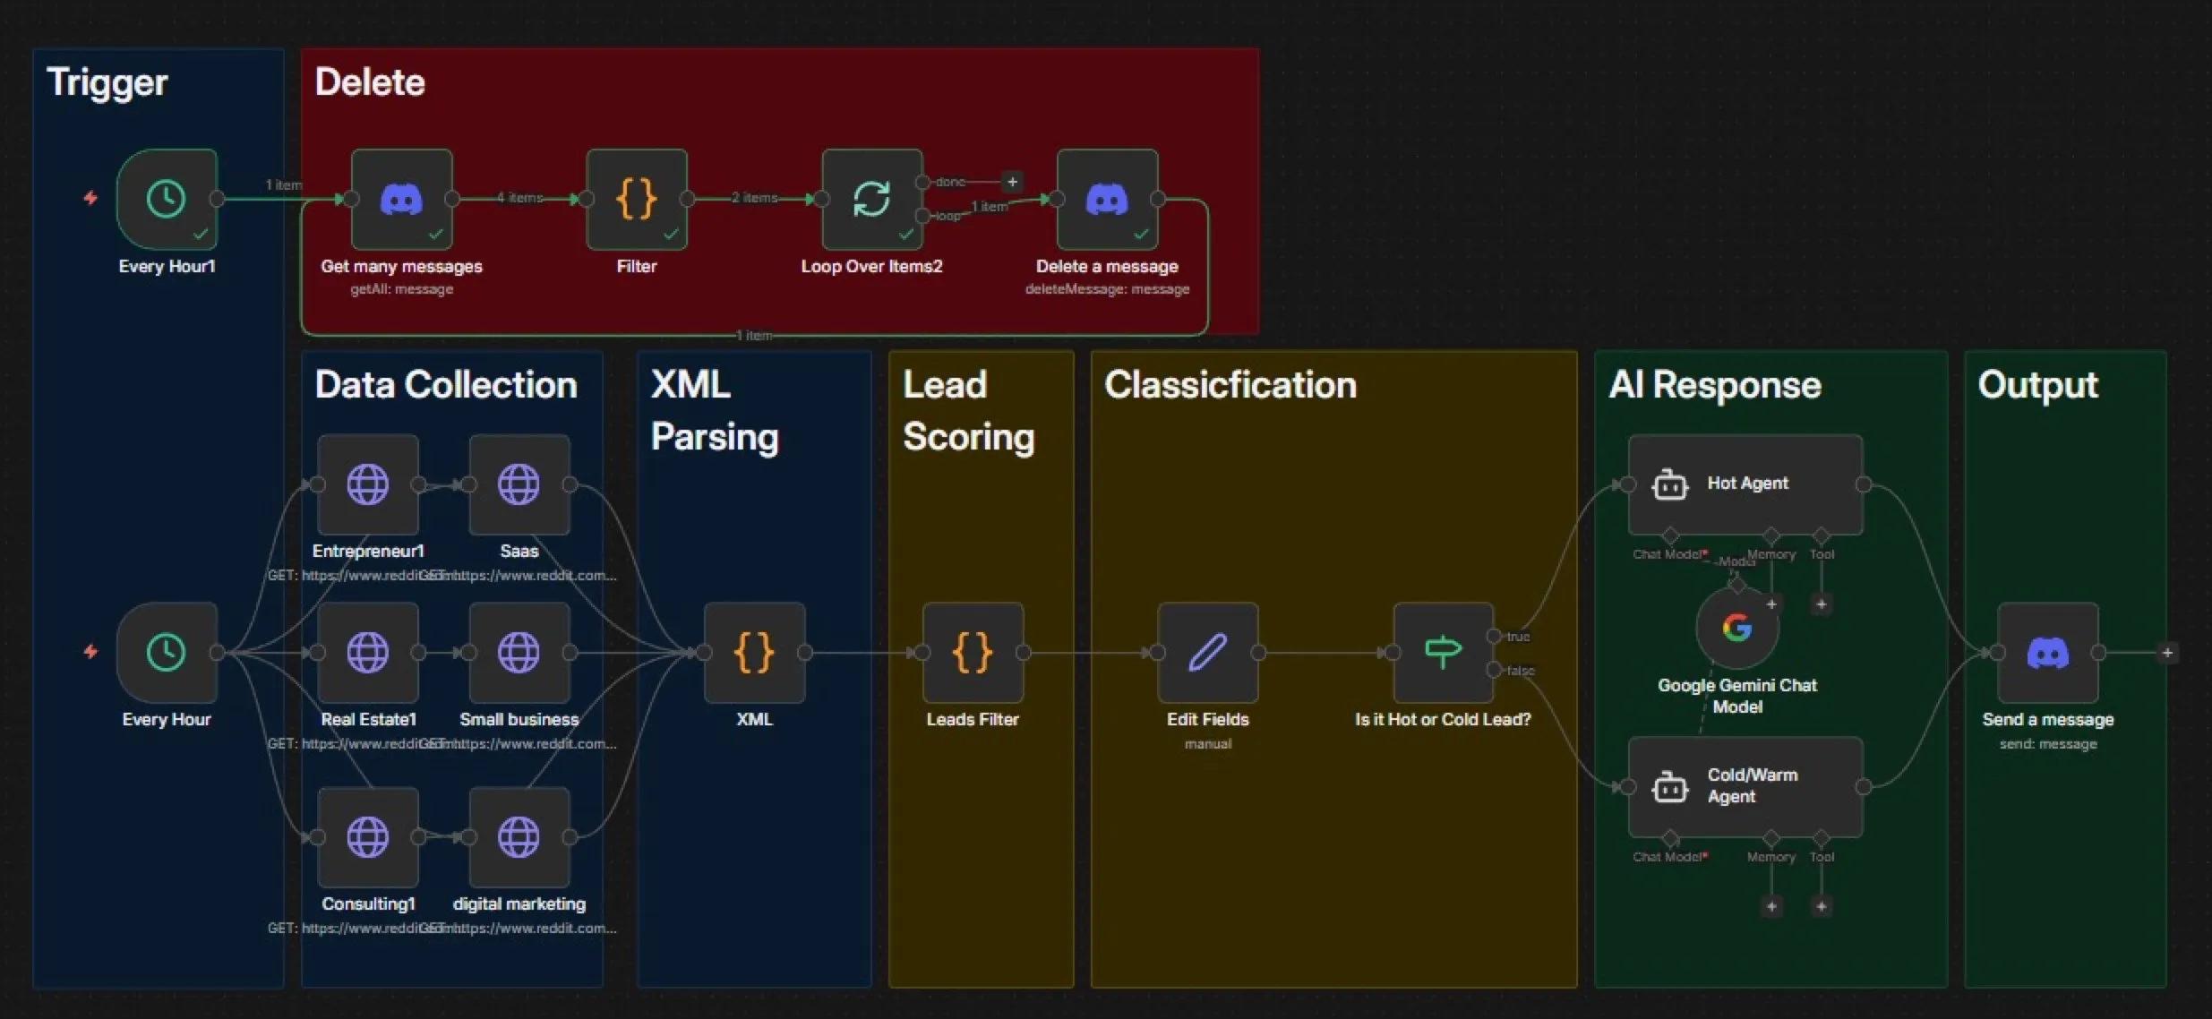Select the Leads Filter code node
The height and width of the screenshot is (1019, 2212).
click(973, 652)
